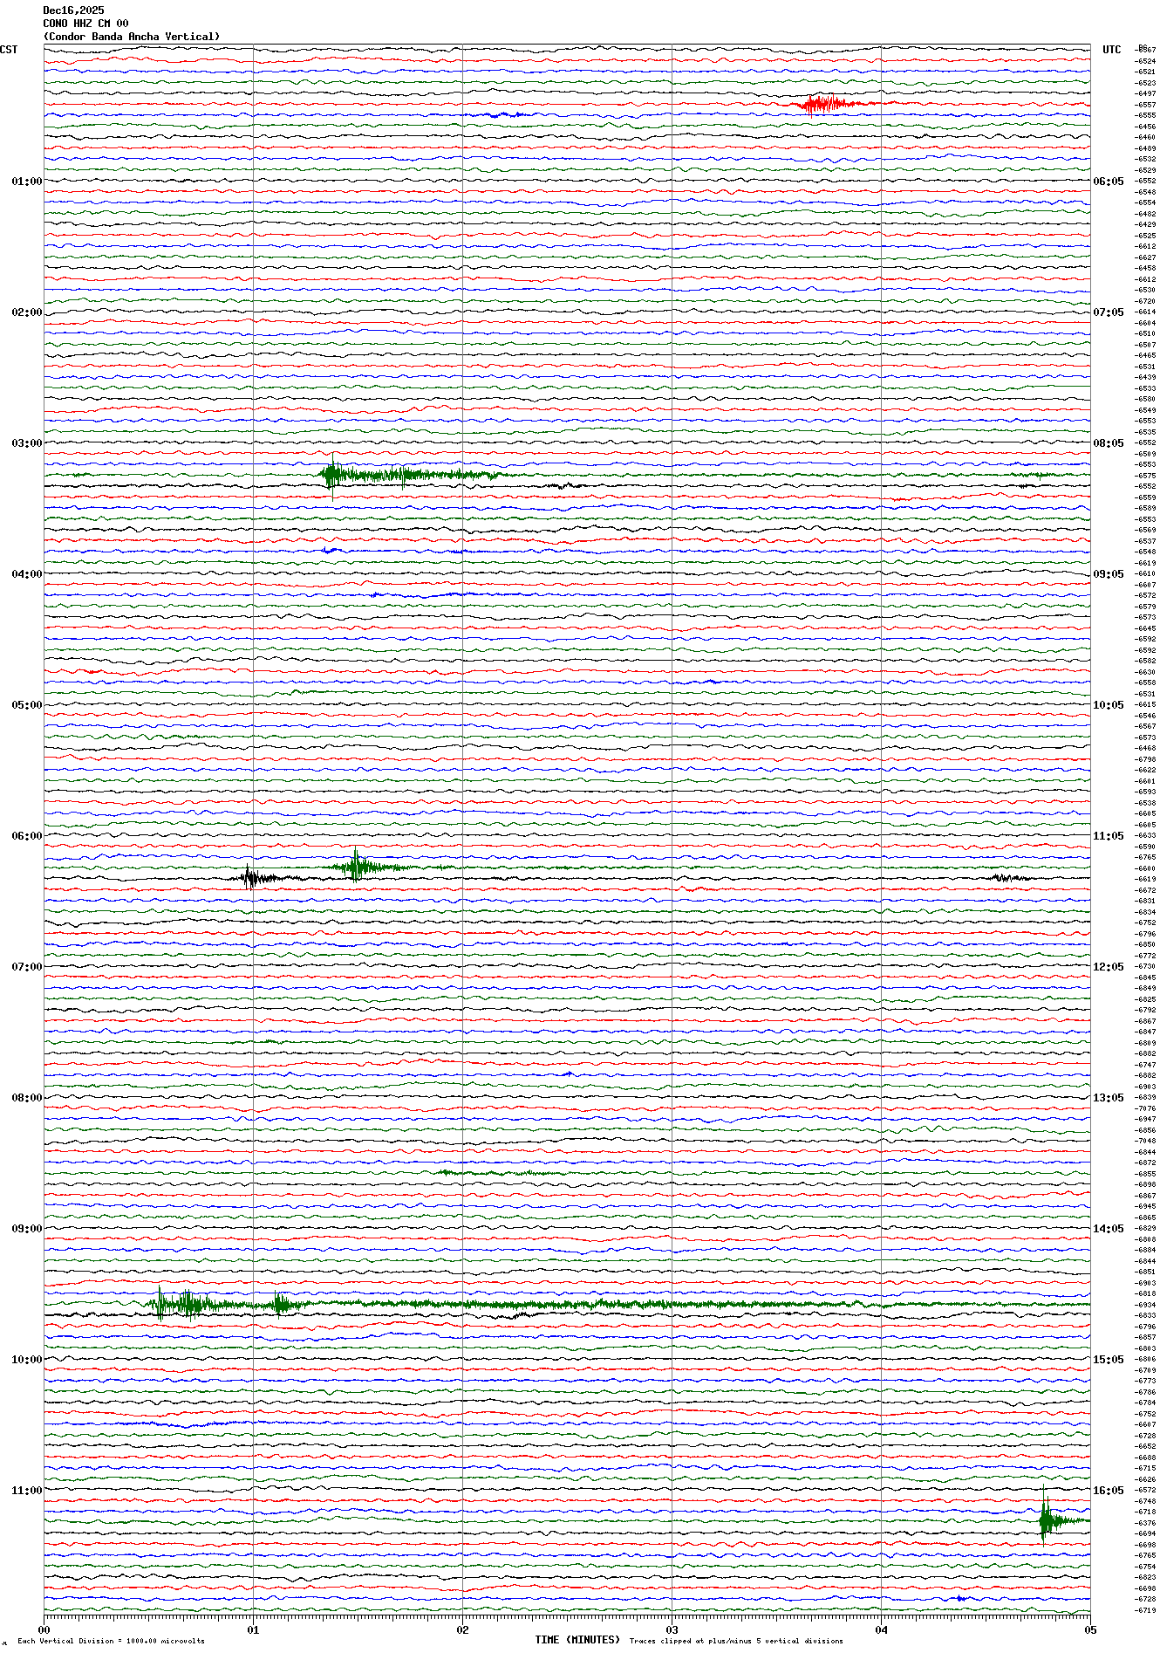This screenshot has width=1160, height=1653.
Task: Click the 02 minute tick on bottom axis
Action: tap(462, 1629)
